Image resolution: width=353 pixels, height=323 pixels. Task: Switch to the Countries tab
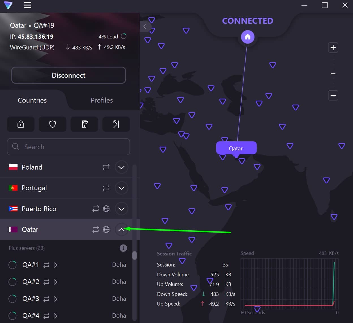(32, 100)
